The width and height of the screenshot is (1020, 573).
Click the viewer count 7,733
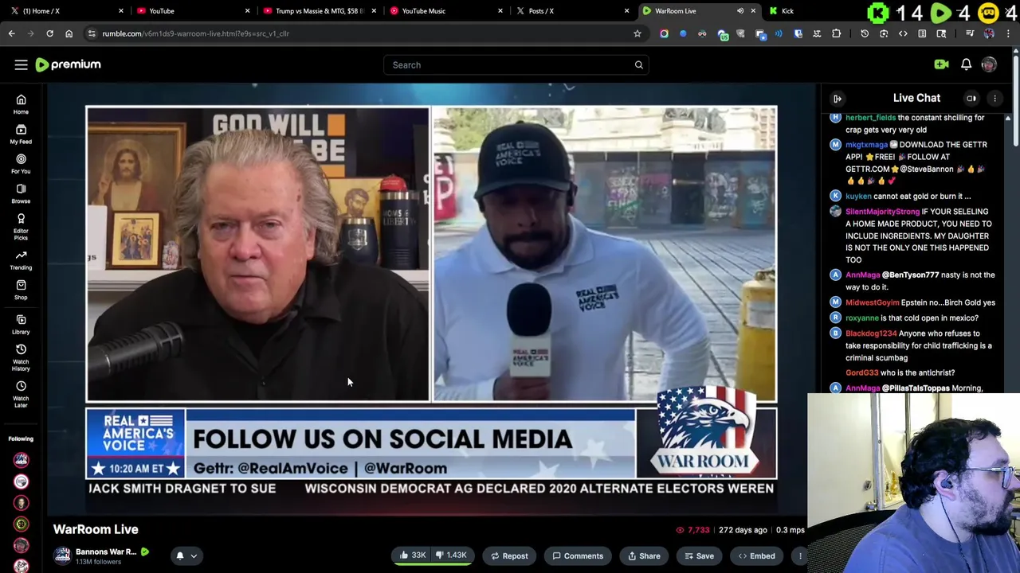click(692, 530)
